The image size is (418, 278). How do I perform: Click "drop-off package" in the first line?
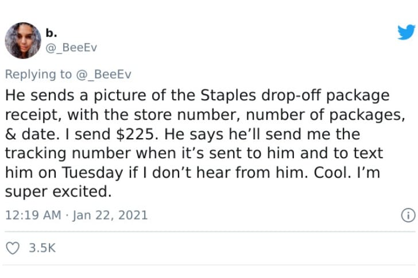325,96
